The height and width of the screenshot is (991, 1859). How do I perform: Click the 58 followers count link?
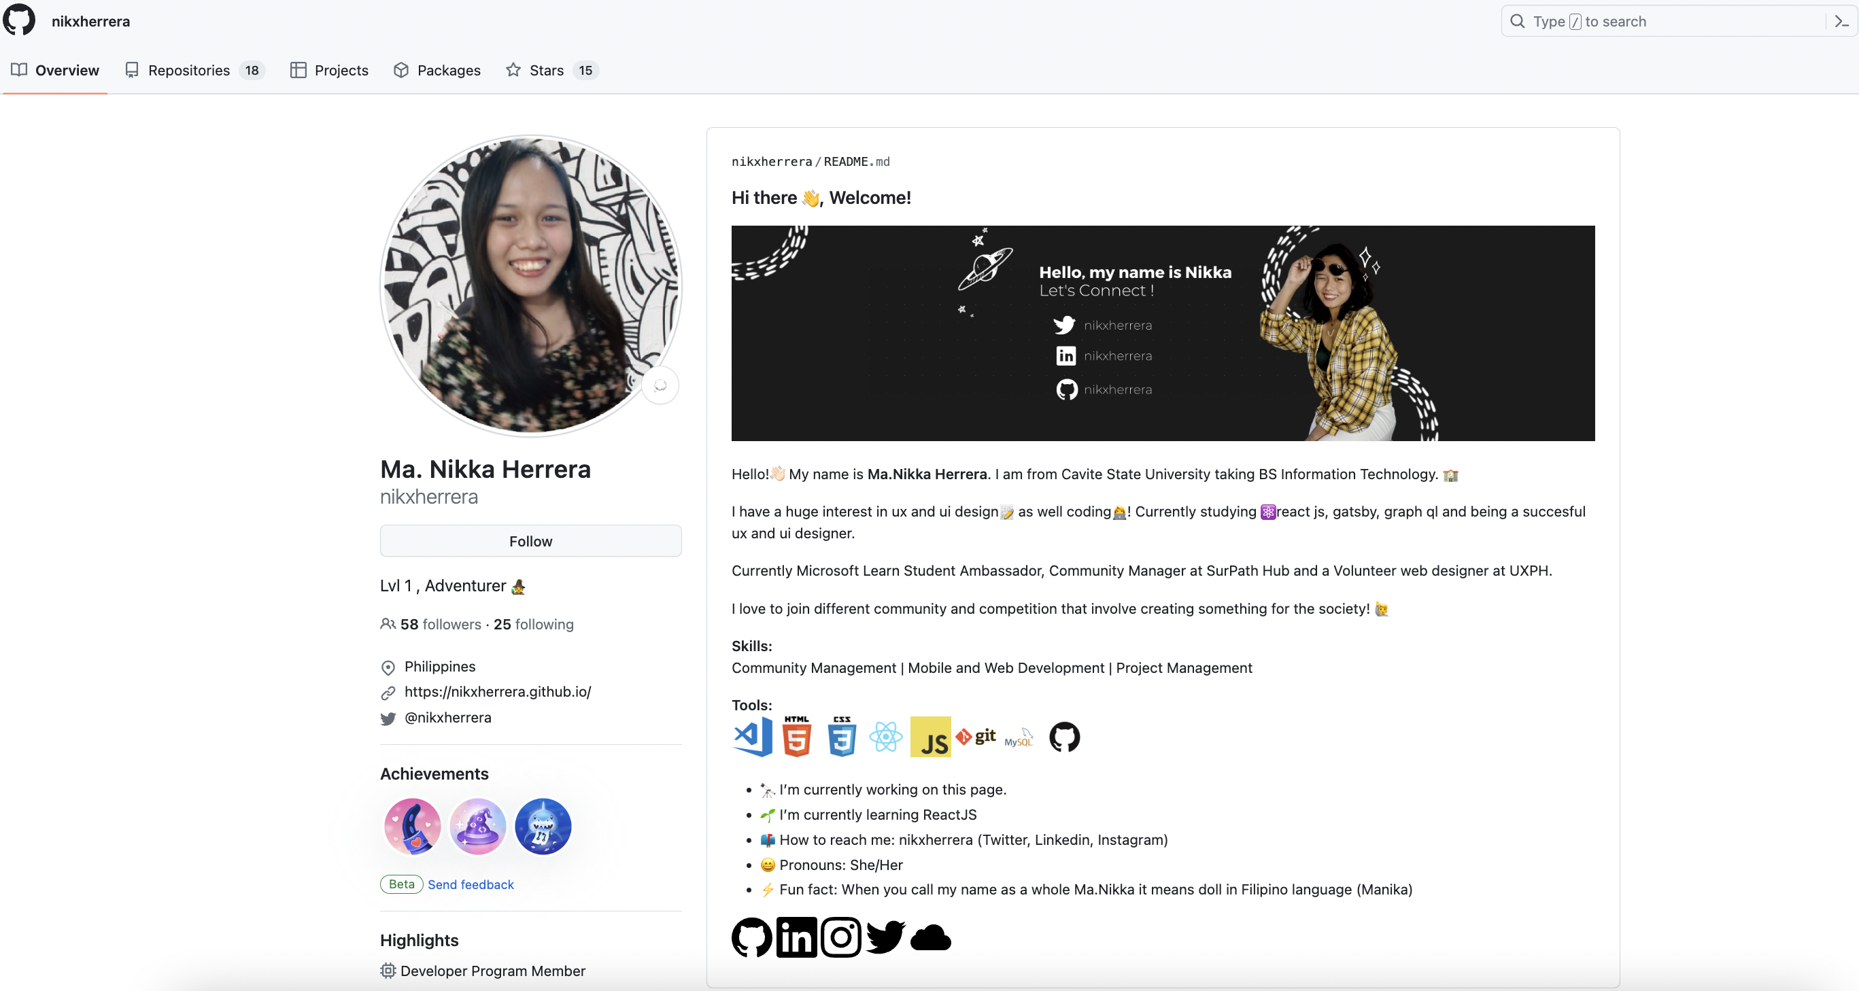[x=440, y=626]
